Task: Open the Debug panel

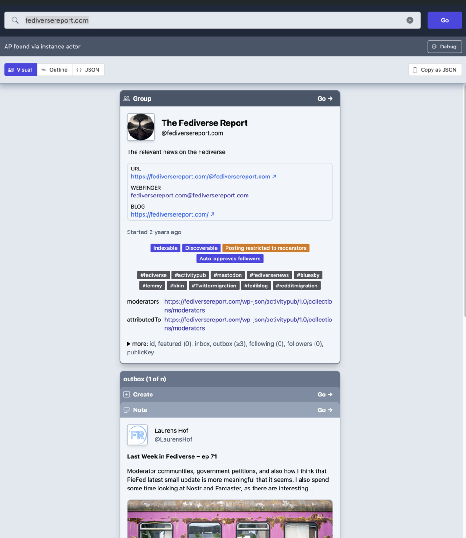Action: pyautogui.click(x=445, y=47)
